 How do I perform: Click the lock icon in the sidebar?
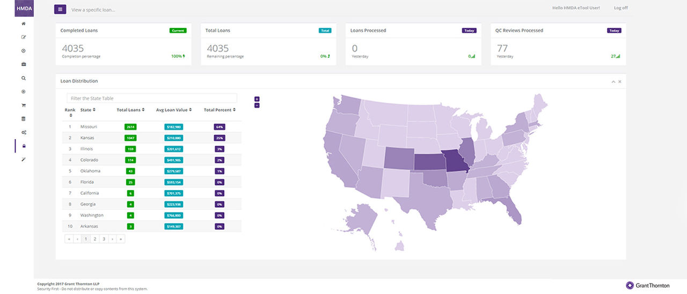click(x=24, y=146)
